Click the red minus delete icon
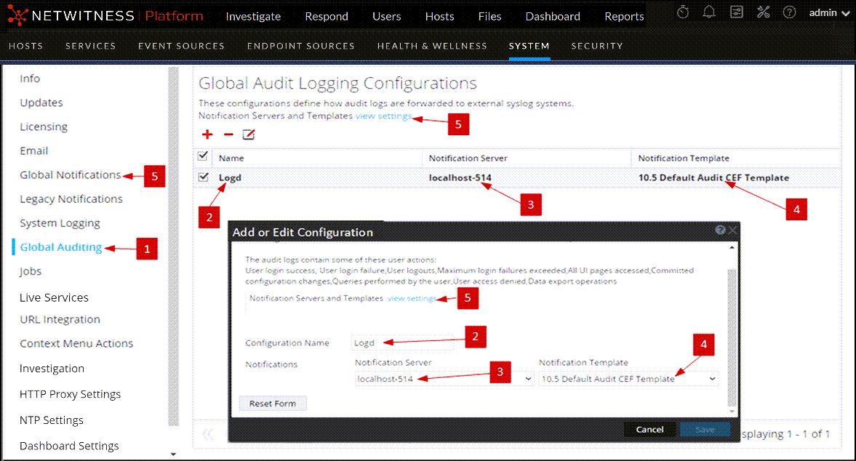The height and width of the screenshot is (461, 856). [x=228, y=135]
